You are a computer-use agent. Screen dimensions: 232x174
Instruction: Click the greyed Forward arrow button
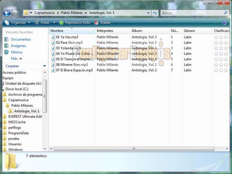[x=15, y=13]
